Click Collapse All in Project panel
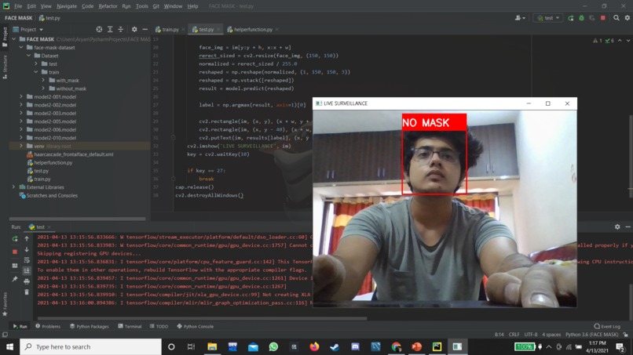 click(x=120, y=30)
